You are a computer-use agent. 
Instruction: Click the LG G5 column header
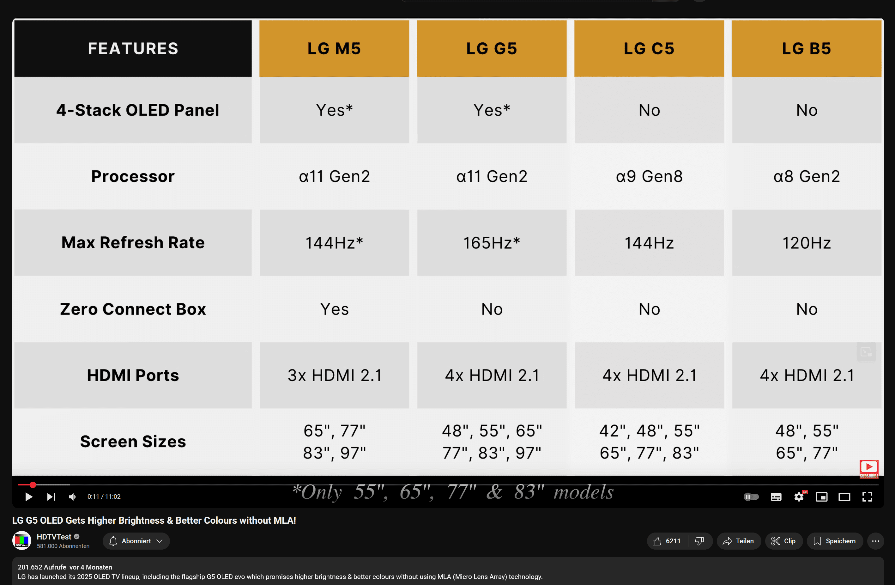tap(492, 48)
